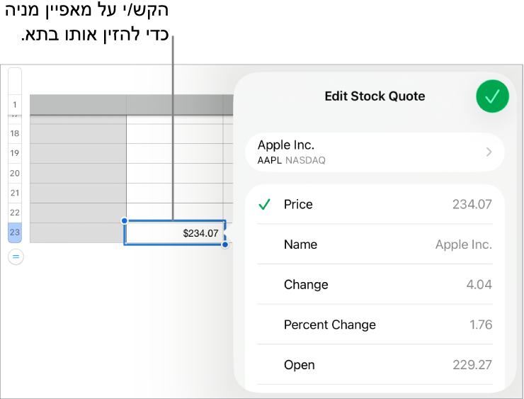Select row header 23
The height and width of the screenshot is (399, 524).
pos(15,232)
